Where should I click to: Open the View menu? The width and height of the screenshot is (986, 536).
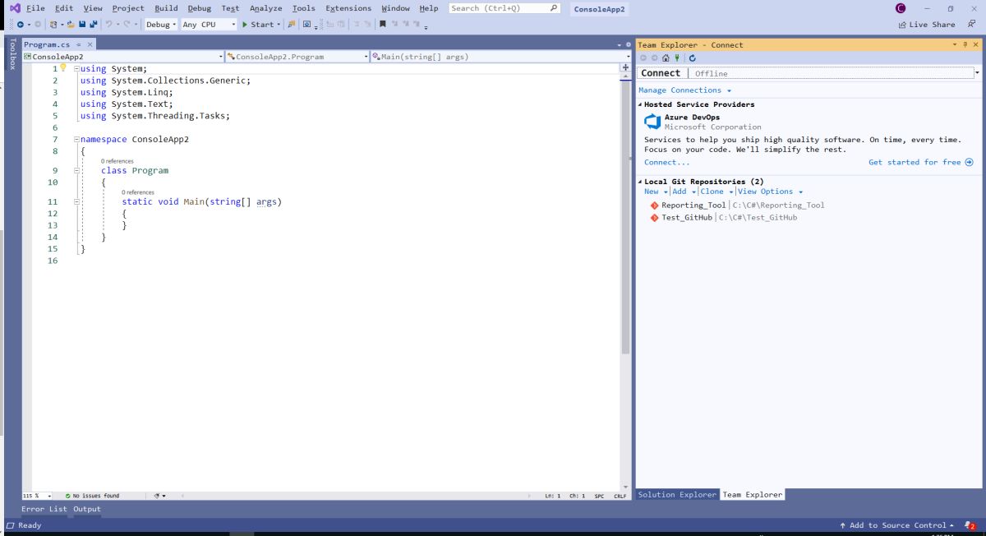(x=93, y=8)
